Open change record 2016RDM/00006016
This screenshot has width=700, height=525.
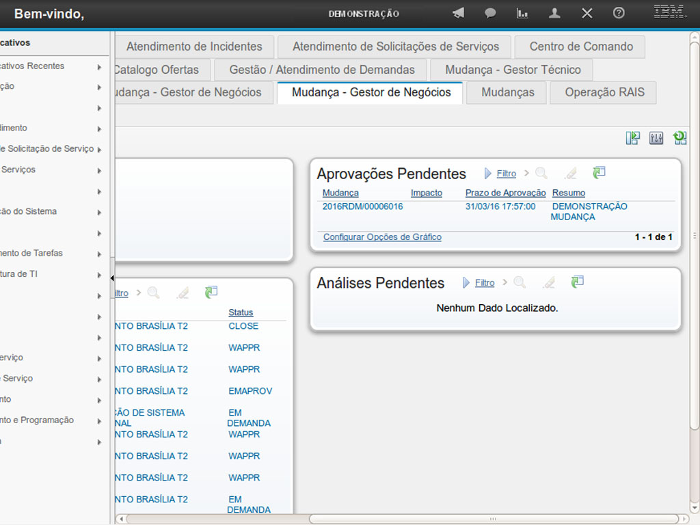coord(362,206)
